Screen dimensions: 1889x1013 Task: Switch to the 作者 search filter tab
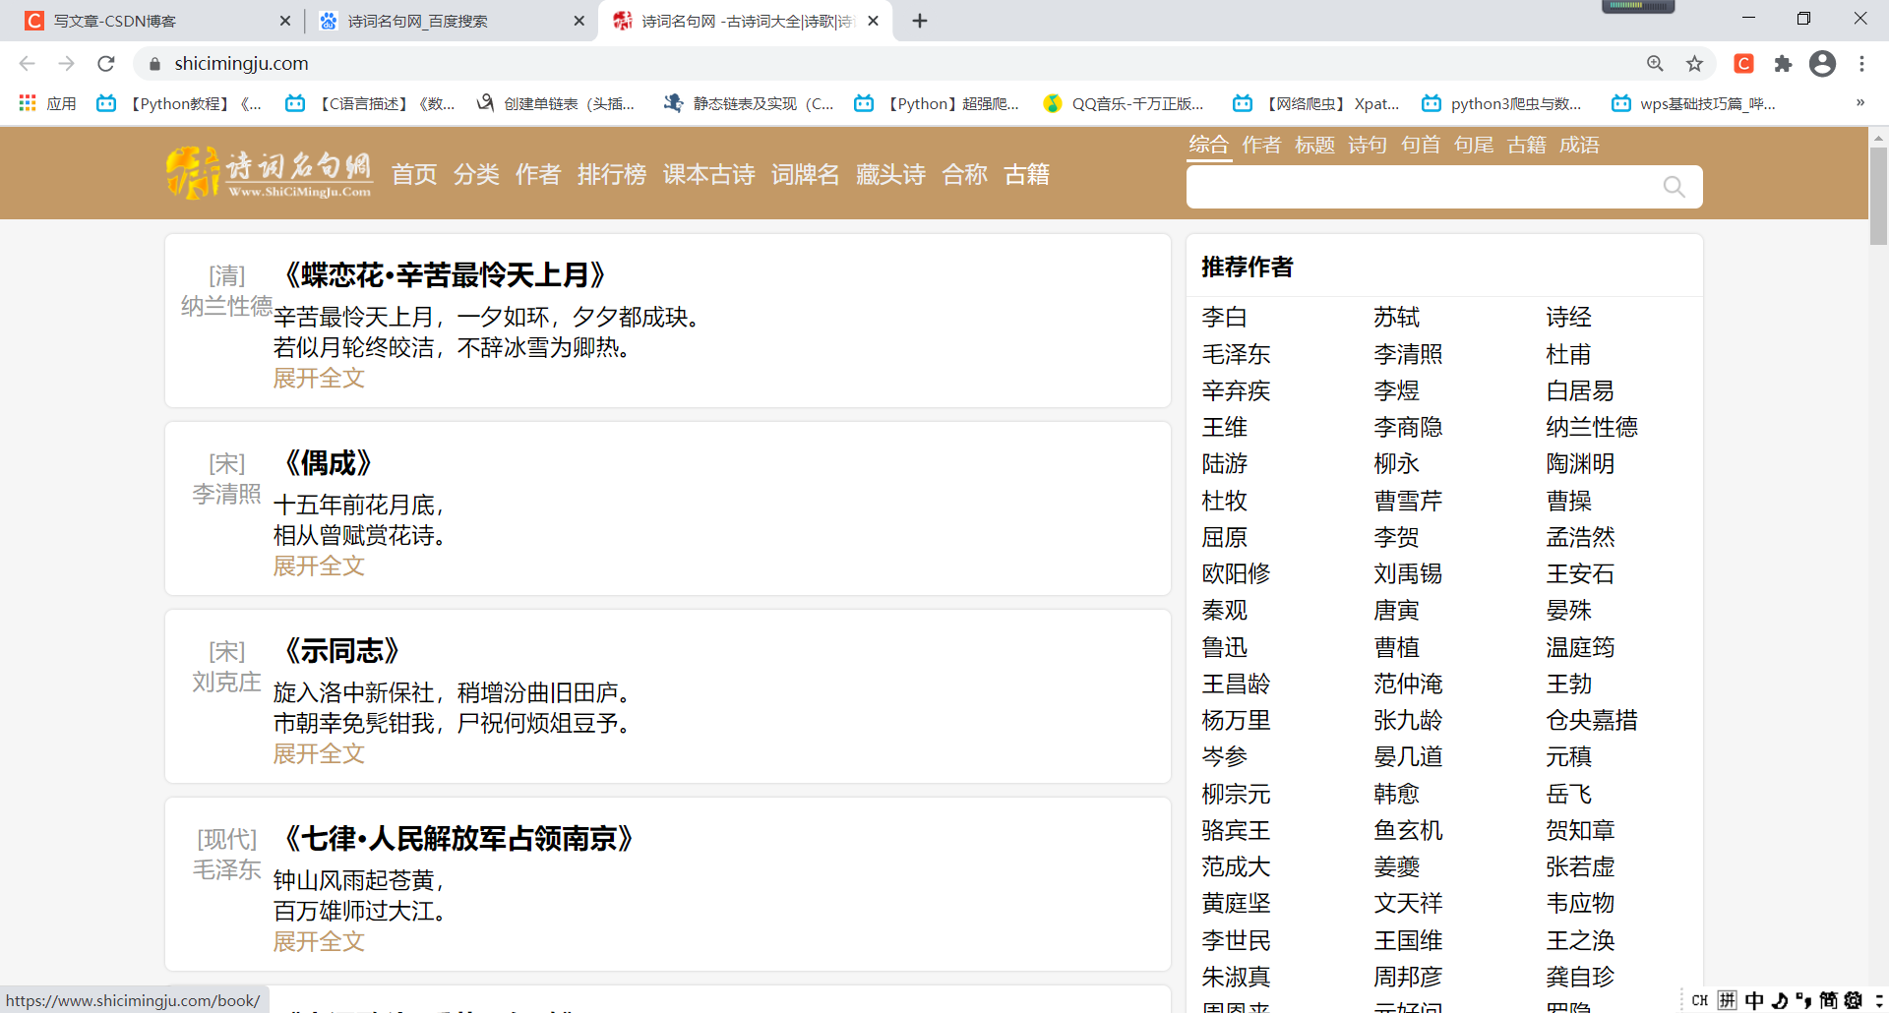click(x=1262, y=145)
